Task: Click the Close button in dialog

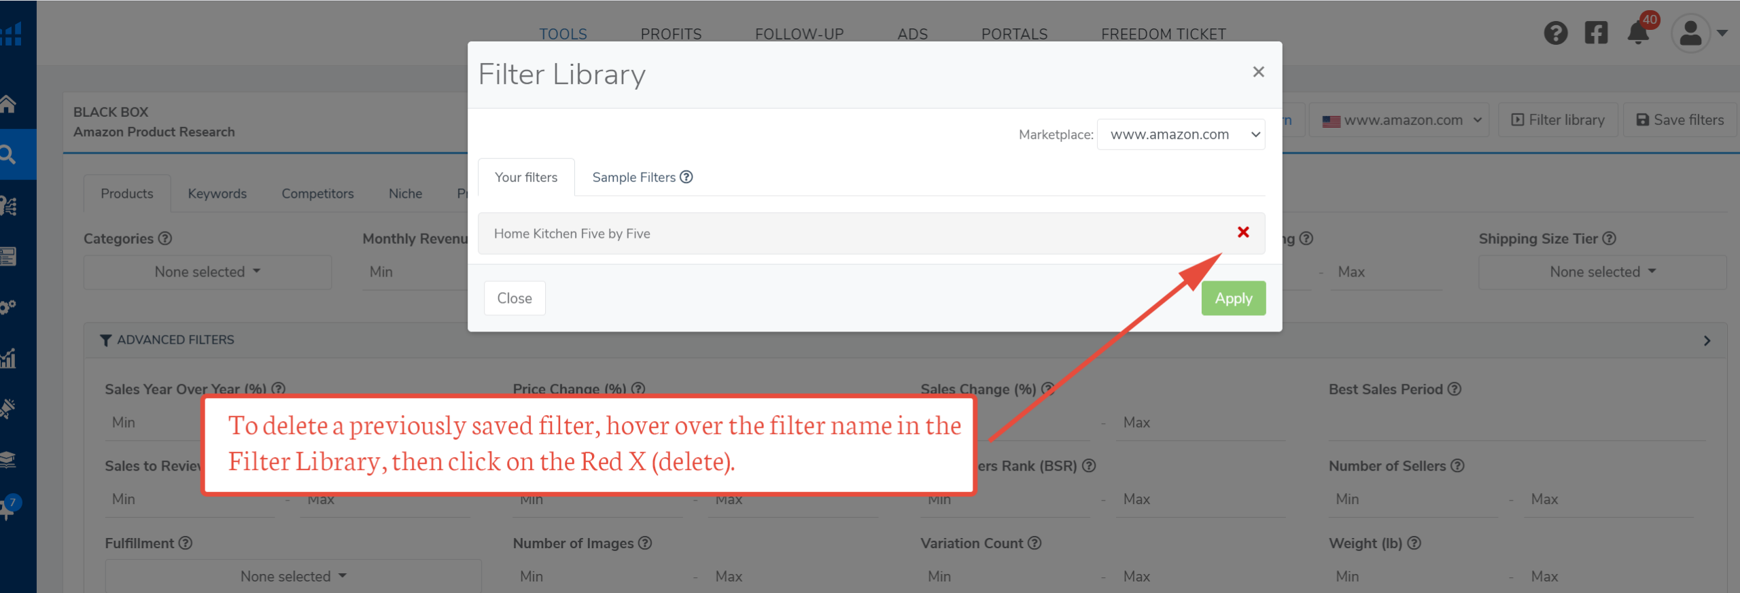Action: (515, 298)
